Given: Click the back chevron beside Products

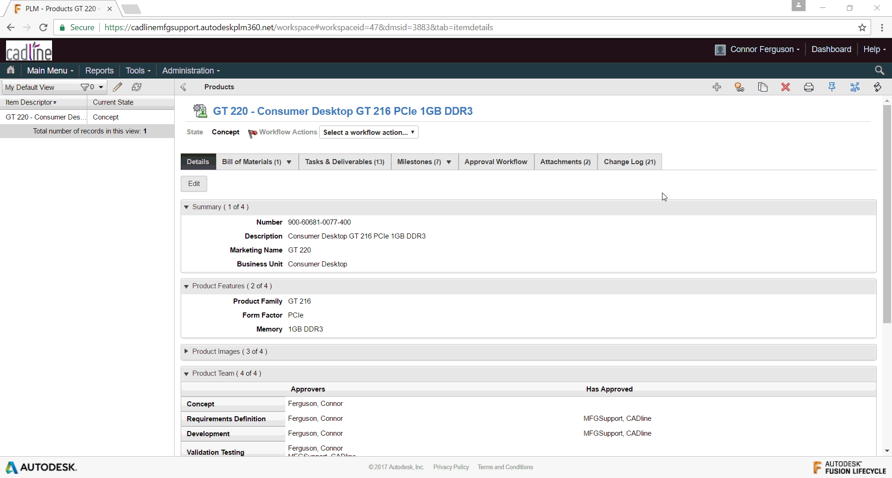Looking at the screenshot, I should click(x=184, y=87).
